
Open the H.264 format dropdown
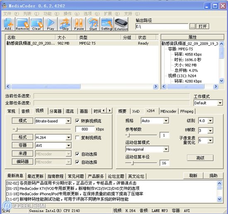(x=68, y=137)
